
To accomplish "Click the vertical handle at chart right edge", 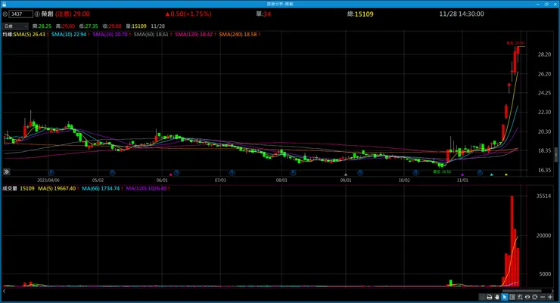I will tap(555, 155).
